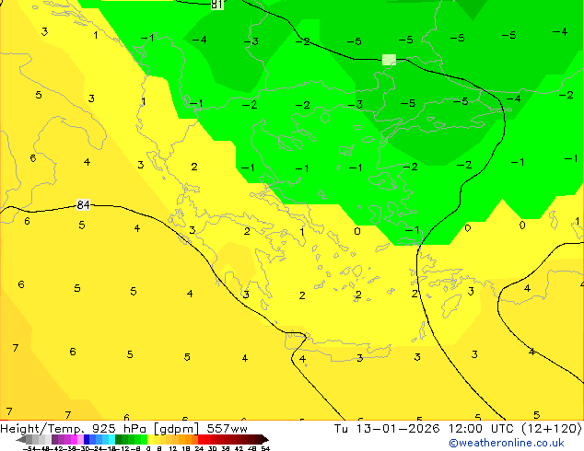The width and height of the screenshot is (584, 451).
Task: Click the dark maroon right arrow of the legend
Action: (265, 439)
